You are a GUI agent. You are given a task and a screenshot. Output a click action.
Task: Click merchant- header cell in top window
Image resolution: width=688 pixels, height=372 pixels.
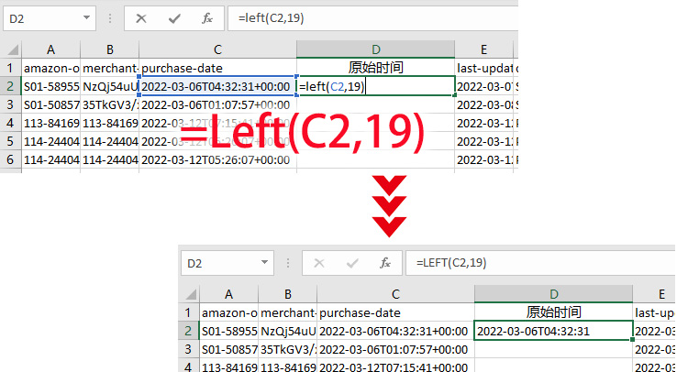(110, 68)
